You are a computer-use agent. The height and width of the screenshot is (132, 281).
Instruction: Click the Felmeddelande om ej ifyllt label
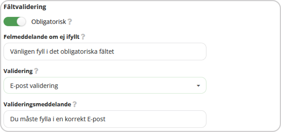coord(41,37)
